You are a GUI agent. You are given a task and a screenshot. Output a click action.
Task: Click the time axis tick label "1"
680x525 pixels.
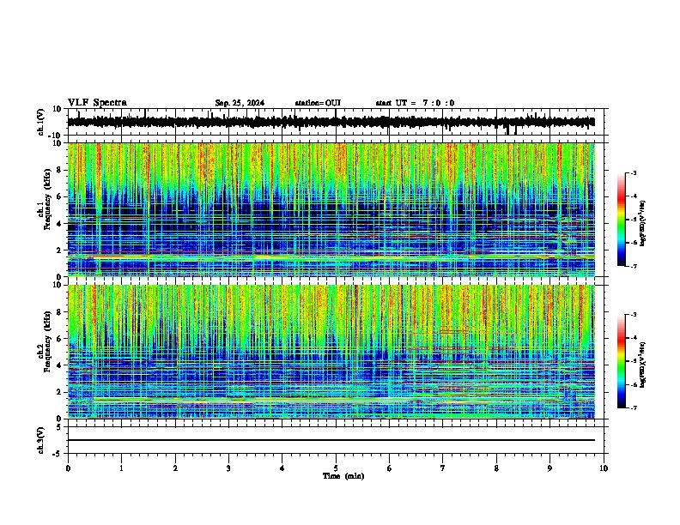(121, 468)
